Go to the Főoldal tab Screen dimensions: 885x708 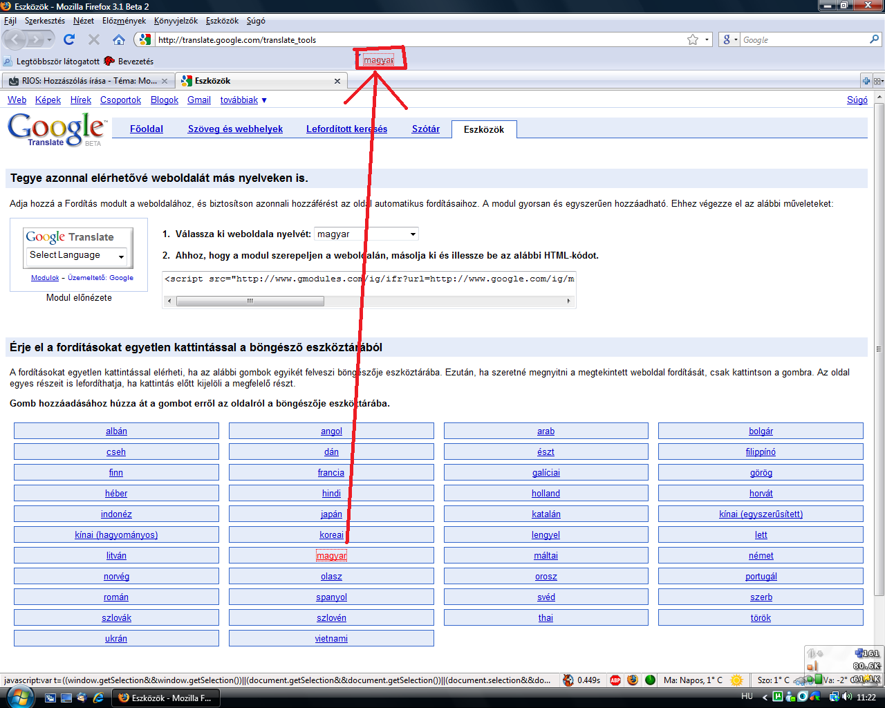[147, 129]
